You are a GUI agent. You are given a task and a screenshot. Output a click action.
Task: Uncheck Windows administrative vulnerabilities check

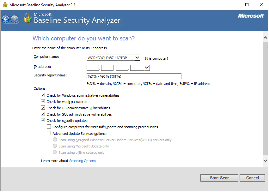[43, 95]
